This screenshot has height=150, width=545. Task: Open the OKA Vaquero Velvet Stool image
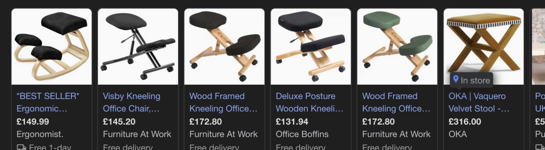(484, 47)
